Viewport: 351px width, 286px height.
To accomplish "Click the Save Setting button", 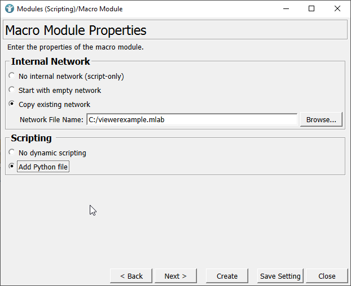I will coord(280,276).
